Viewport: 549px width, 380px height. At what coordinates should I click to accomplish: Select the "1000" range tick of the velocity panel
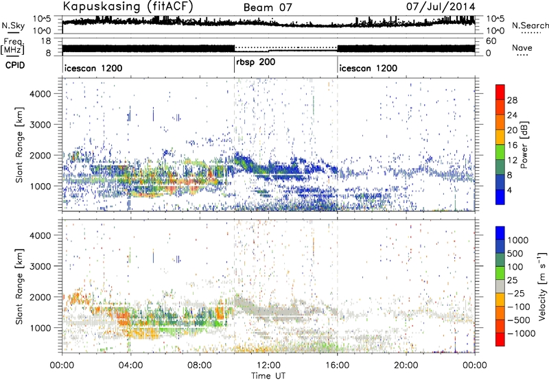coord(40,327)
